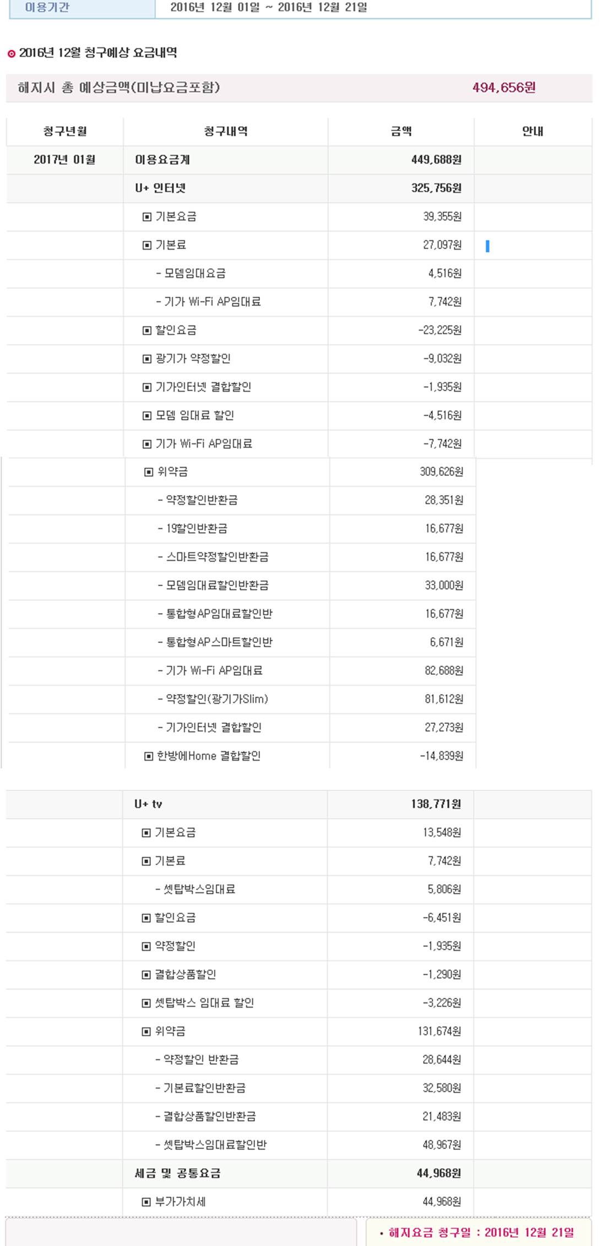Click the square icon beside 광기가 약정할인
Screen dimensions: 602x1246
coord(147,359)
